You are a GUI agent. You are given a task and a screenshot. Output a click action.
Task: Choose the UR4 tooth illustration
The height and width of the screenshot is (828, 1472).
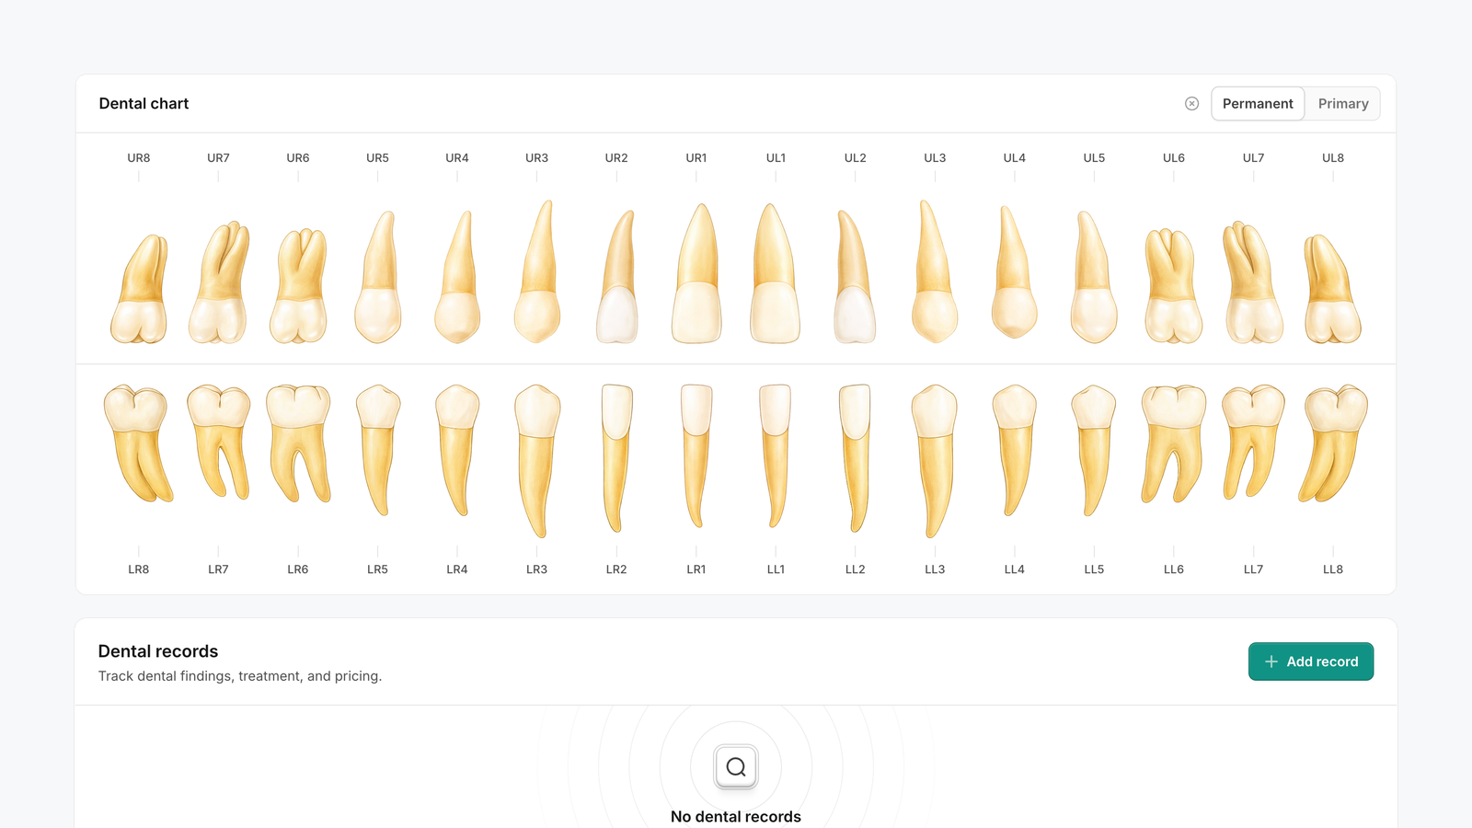(457, 277)
